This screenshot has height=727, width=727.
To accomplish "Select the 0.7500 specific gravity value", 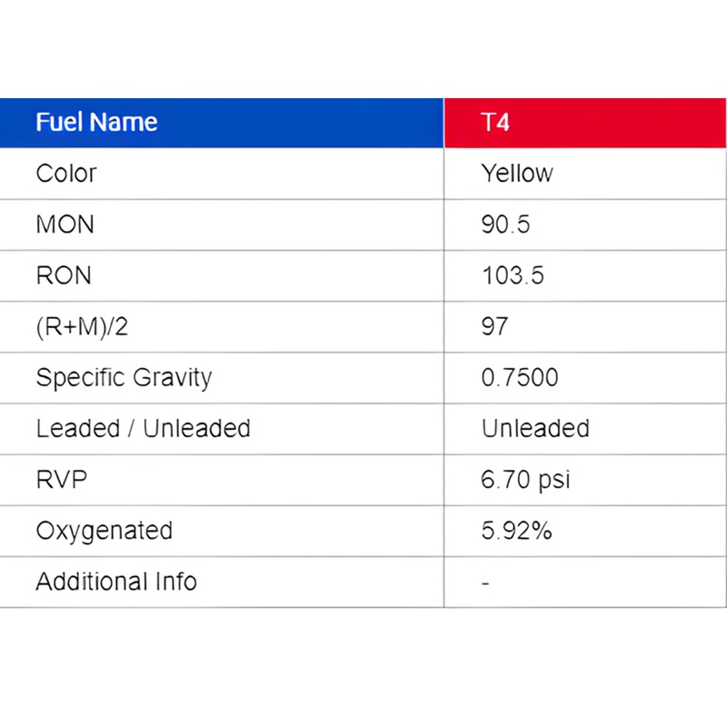I will pyautogui.click(x=520, y=378).
